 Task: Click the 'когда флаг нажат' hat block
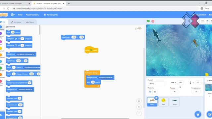(x=91, y=50)
